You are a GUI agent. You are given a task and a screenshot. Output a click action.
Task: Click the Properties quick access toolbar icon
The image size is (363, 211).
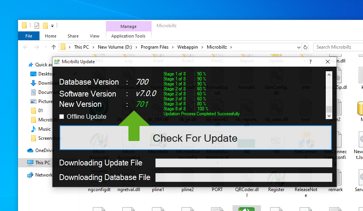pyautogui.click(x=37, y=26)
